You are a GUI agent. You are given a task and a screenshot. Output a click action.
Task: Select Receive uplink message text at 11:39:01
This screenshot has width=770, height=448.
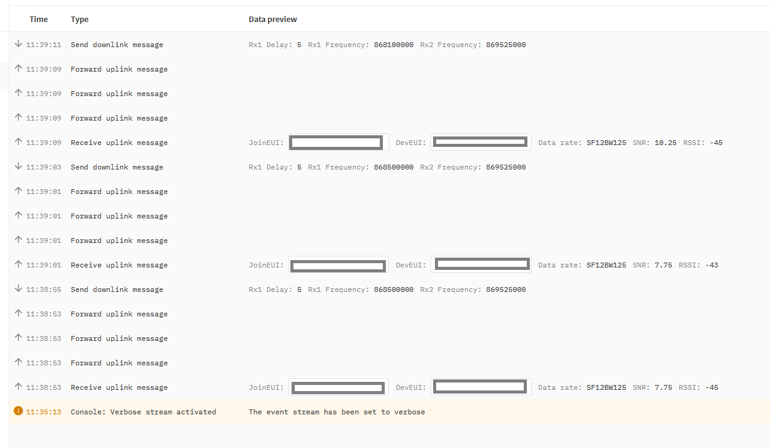click(119, 265)
